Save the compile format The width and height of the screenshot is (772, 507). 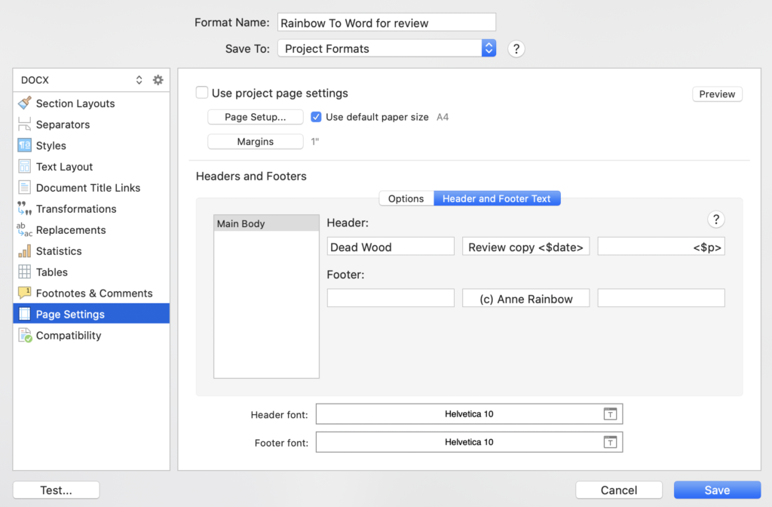click(x=716, y=490)
